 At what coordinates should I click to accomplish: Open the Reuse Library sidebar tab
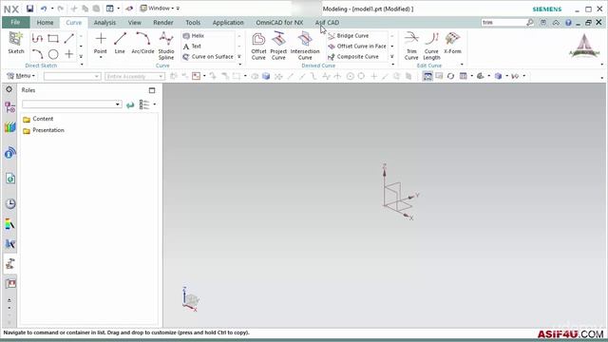coord(10,127)
